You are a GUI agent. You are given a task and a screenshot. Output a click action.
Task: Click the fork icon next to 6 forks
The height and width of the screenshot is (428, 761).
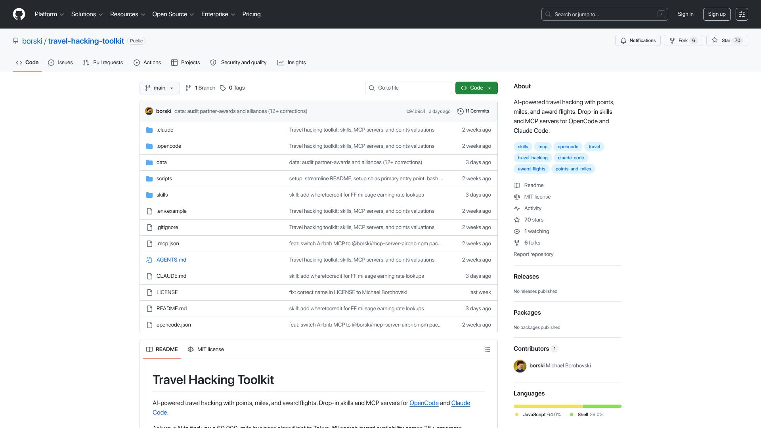[x=517, y=243]
